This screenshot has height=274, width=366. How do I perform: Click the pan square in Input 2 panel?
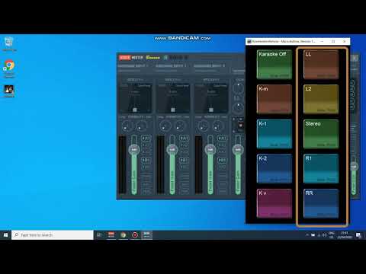pos(173,110)
